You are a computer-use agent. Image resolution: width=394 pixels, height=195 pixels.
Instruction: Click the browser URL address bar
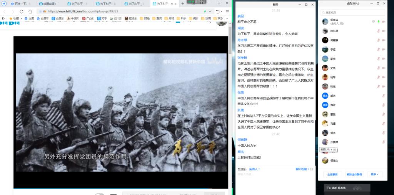pos(125,12)
